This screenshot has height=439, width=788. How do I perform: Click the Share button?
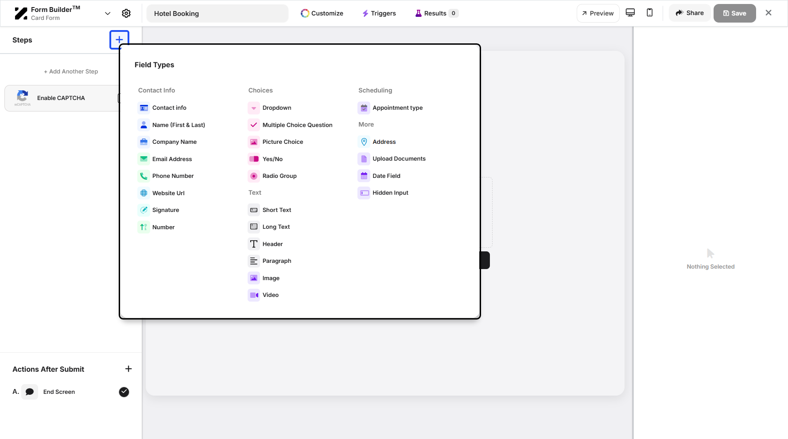tap(690, 13)
